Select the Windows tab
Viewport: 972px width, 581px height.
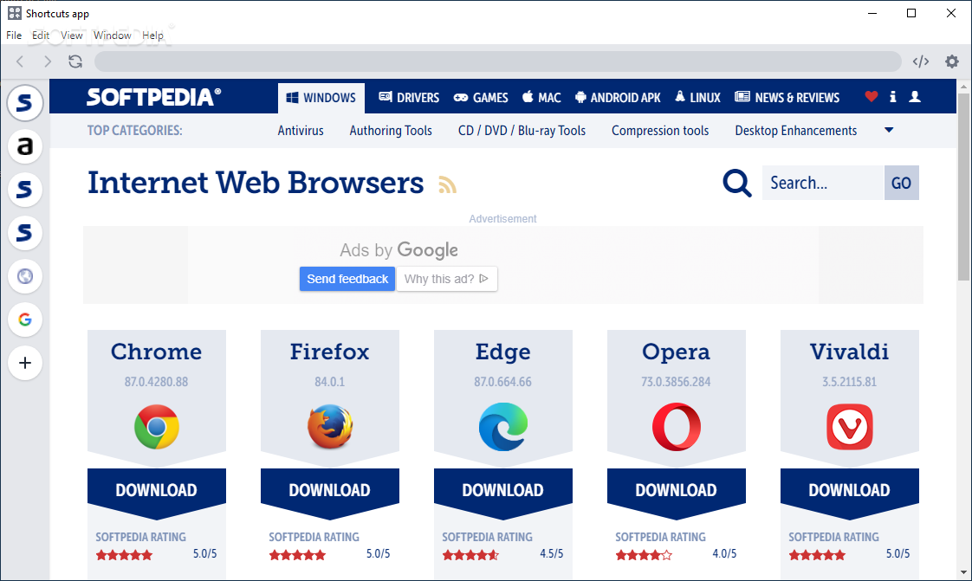[x=321, y=98]
